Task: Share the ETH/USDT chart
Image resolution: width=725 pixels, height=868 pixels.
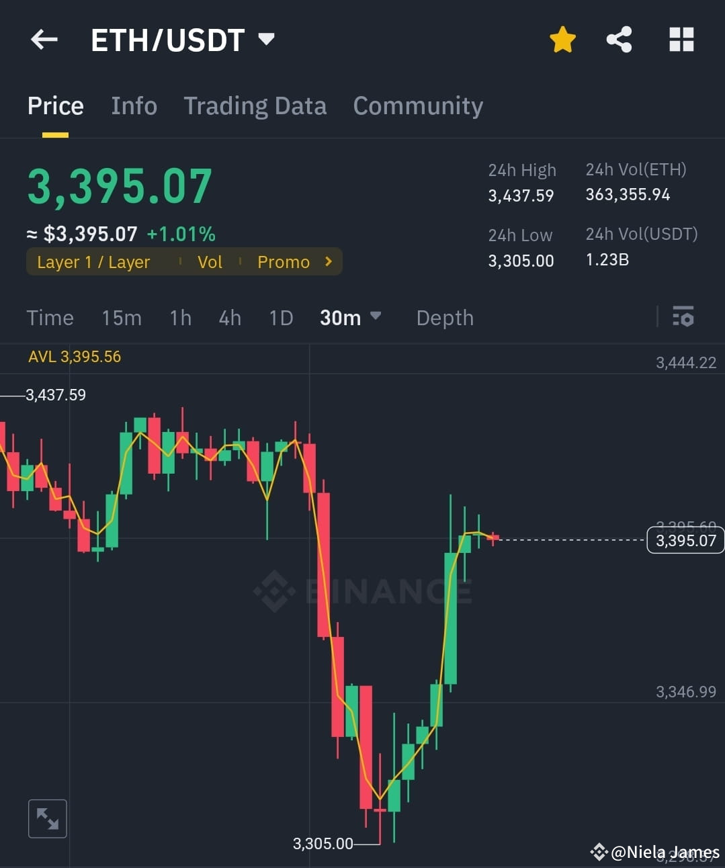Action: 619,39
